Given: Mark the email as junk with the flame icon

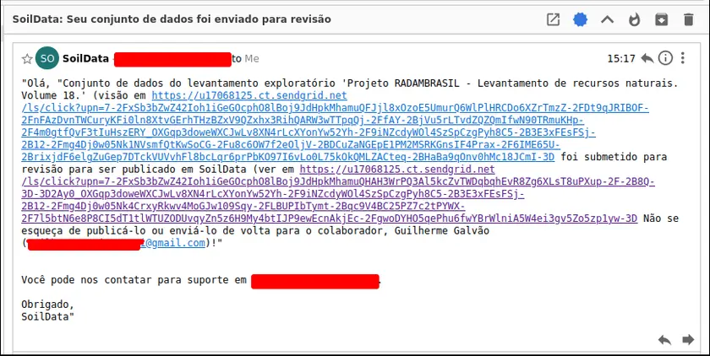Looking at the screenshot, I should 634,19.
